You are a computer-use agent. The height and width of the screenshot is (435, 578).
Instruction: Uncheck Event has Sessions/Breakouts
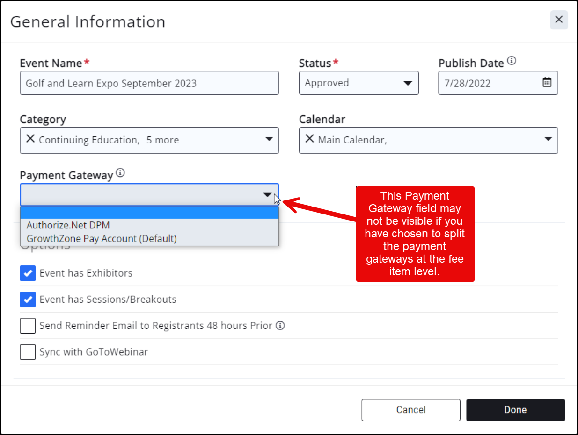(28, 300)
